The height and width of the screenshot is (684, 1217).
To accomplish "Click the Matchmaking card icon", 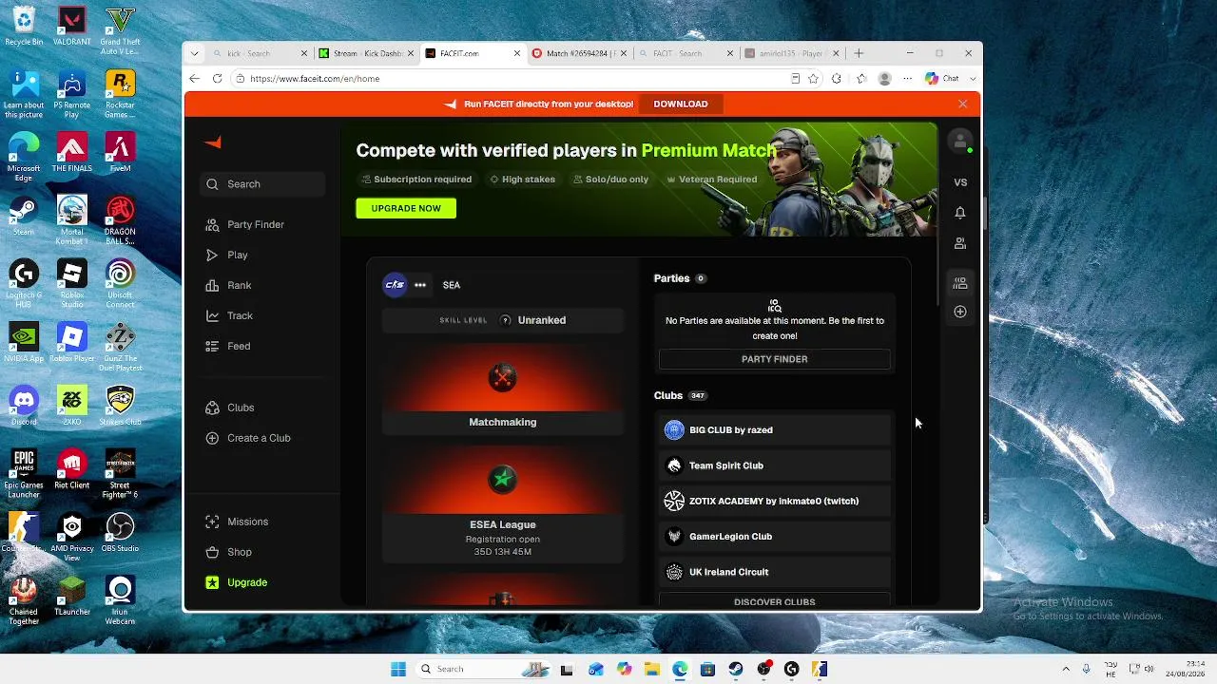I will [502, 378].
